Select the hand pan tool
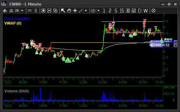This screenshot has height=112, width=180. tap(69, 11)
